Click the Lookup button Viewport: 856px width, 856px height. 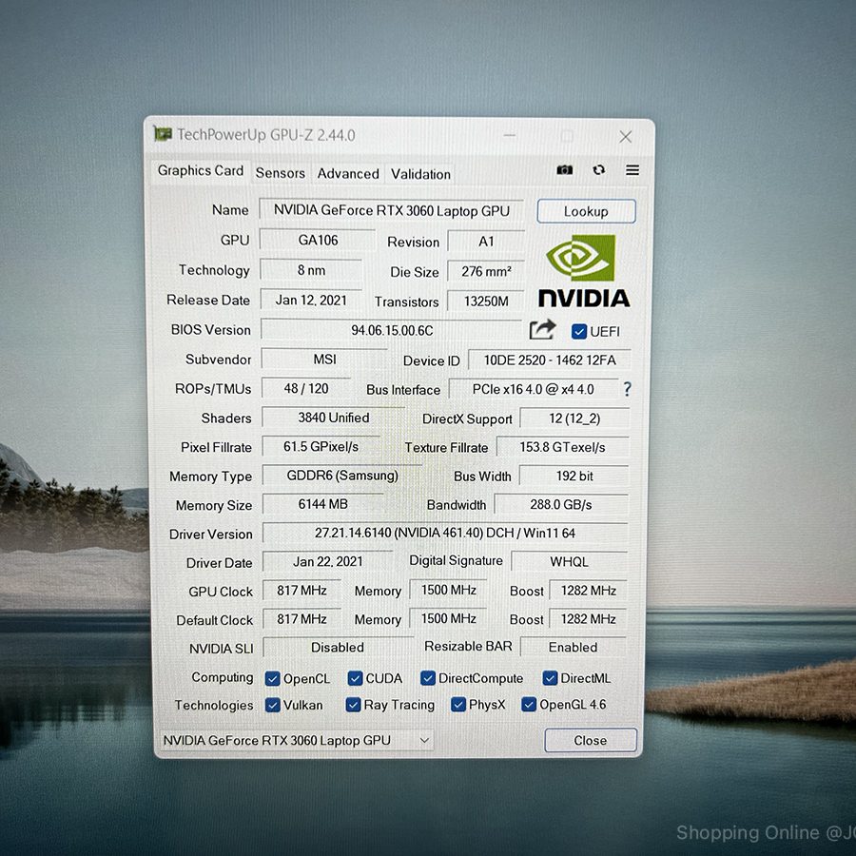586,211
